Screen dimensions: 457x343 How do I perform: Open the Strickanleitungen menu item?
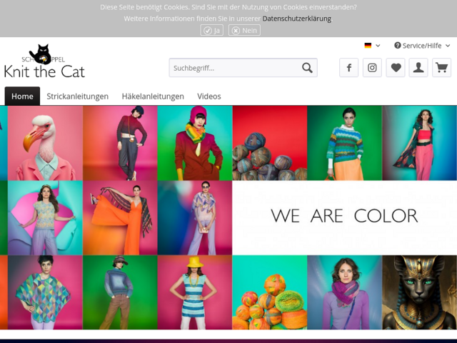pyautogui.click(x=78, y=96)
